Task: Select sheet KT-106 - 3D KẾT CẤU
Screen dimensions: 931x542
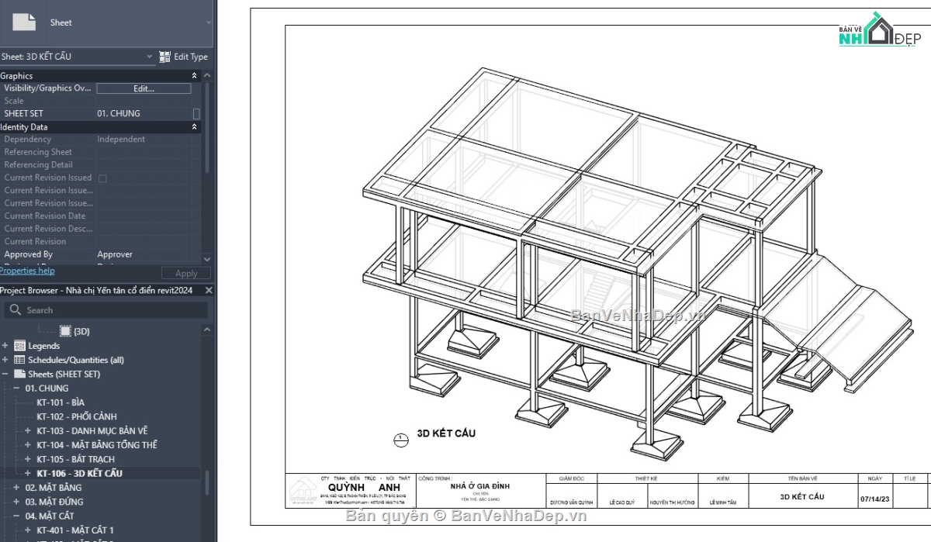Action: tap(79, 473)
